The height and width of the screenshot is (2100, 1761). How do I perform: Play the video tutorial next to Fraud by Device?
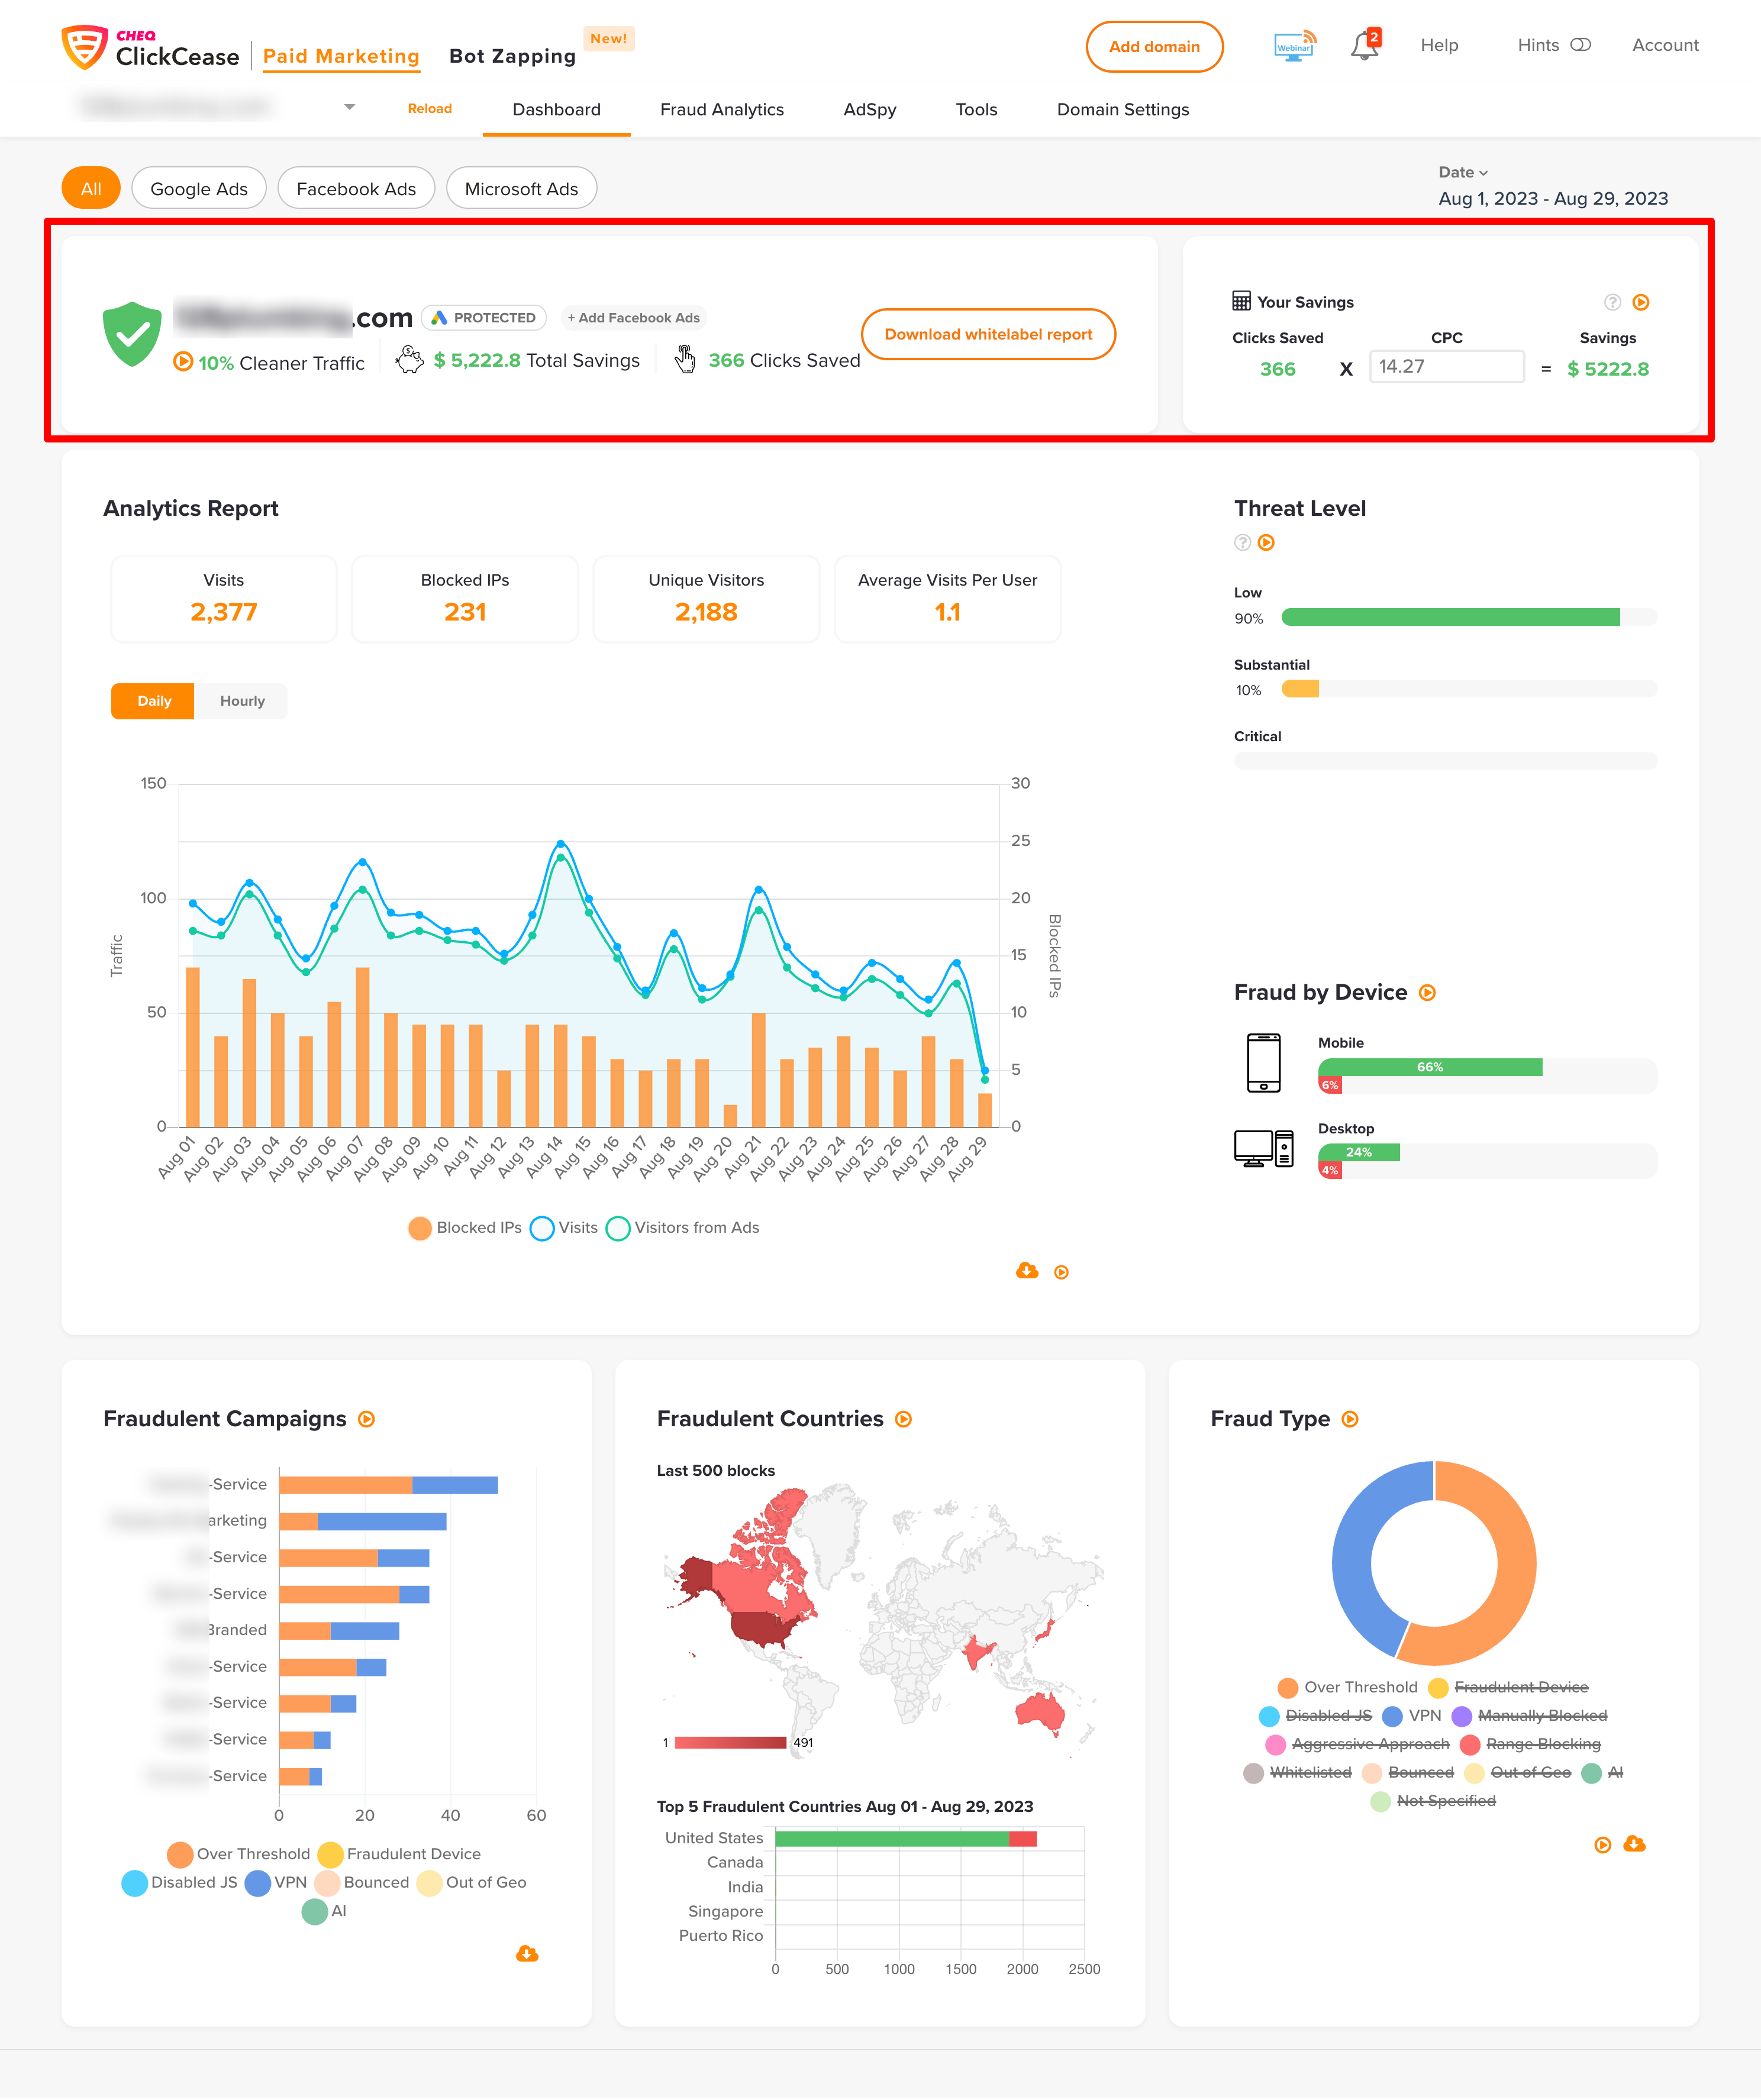point(1428,992)
